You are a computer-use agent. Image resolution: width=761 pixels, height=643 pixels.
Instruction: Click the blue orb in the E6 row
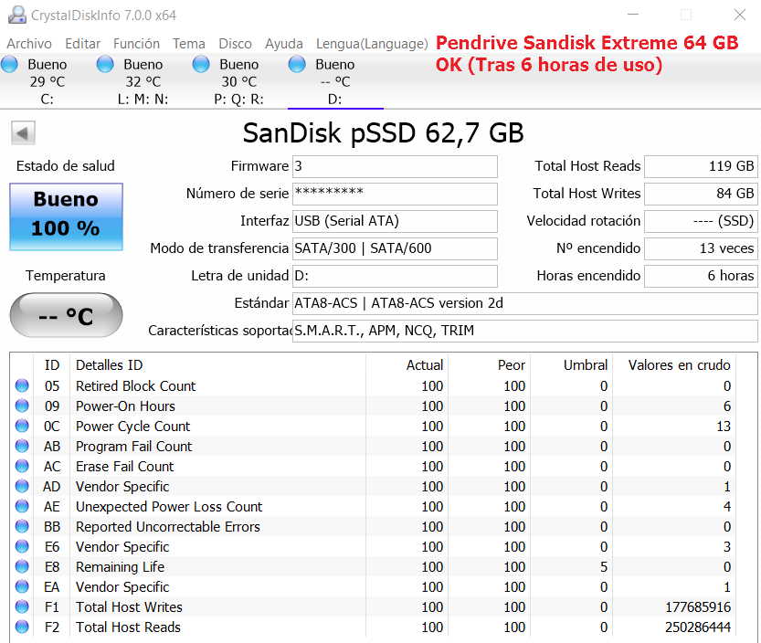click(22, 546)
